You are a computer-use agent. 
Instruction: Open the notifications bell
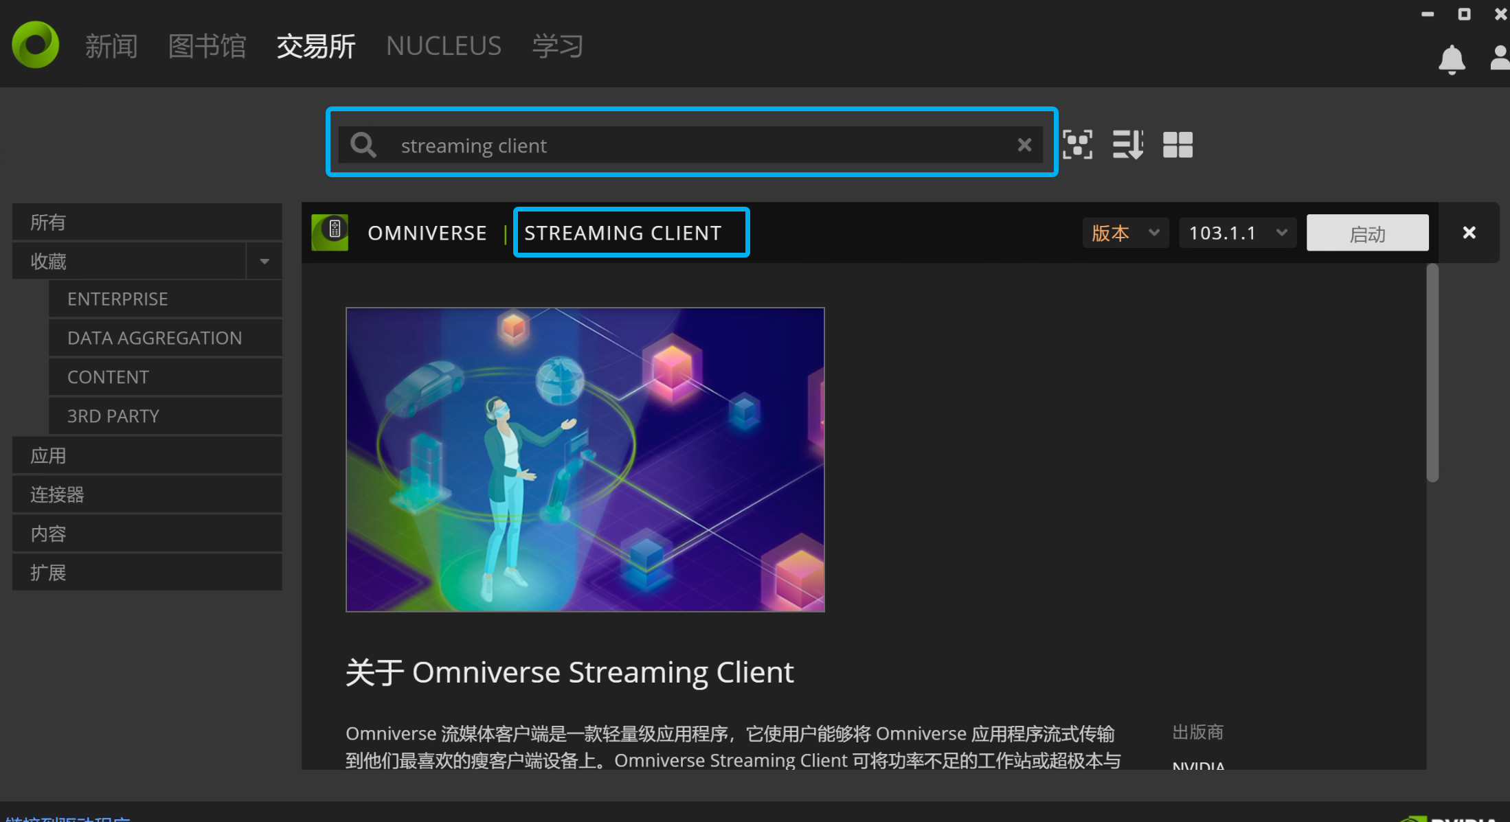click(1452, 60)
